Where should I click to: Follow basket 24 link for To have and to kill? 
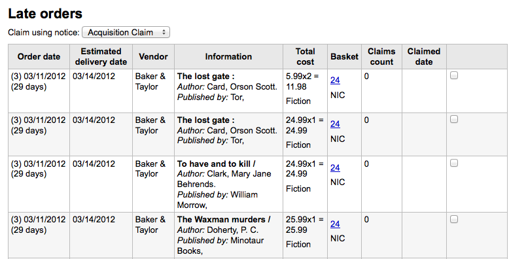pyautogui.click(x=335, y=167)
